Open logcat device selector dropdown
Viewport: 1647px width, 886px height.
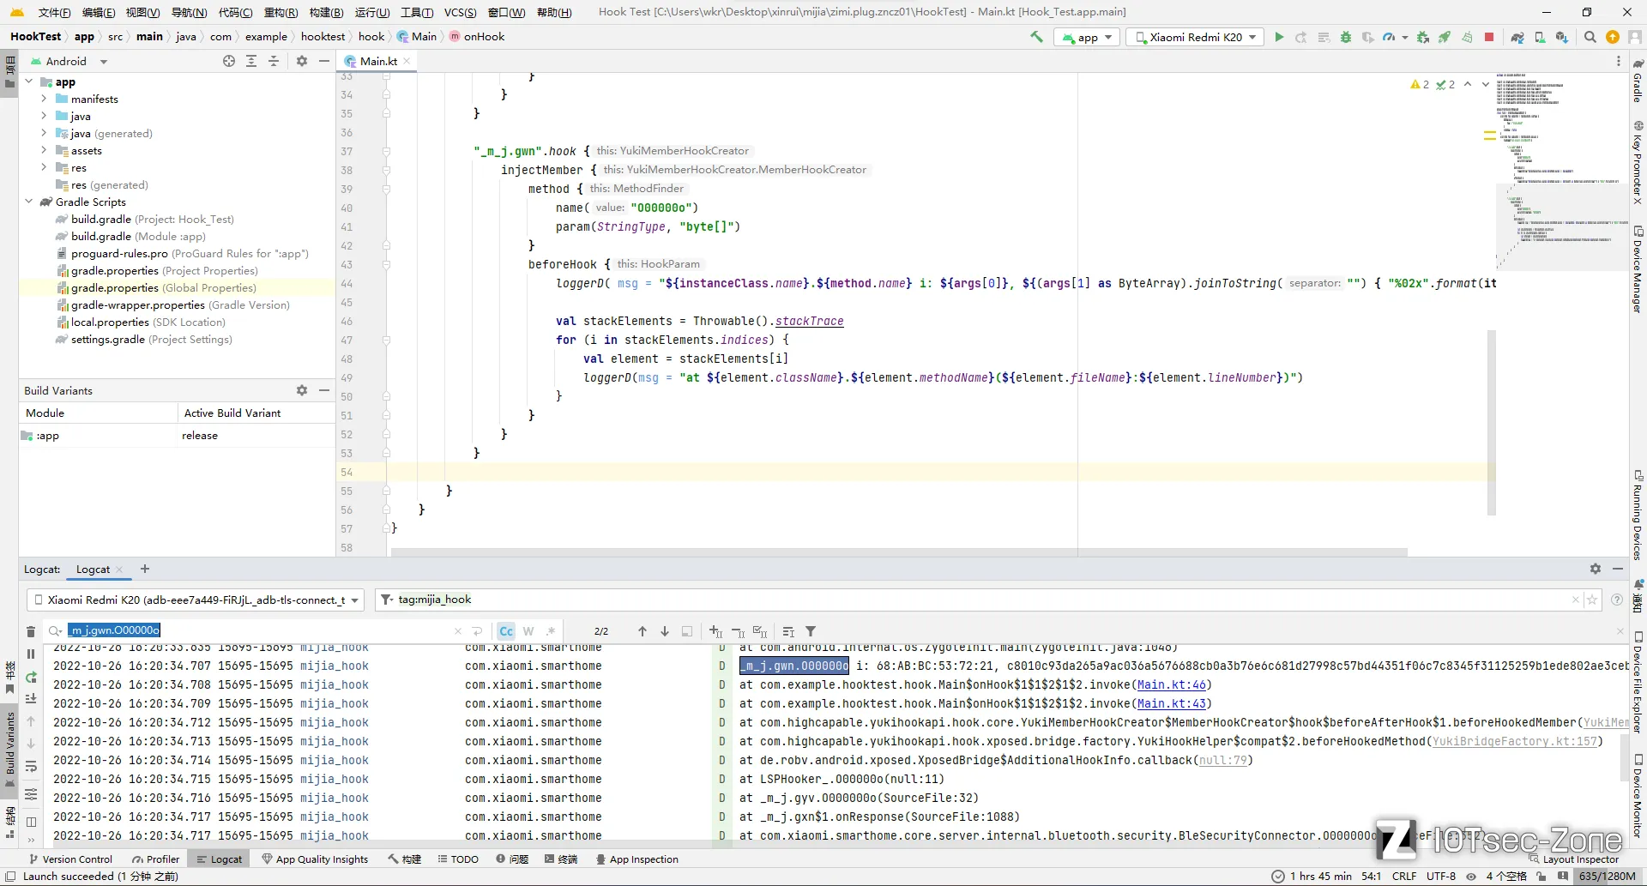(196, 600)
